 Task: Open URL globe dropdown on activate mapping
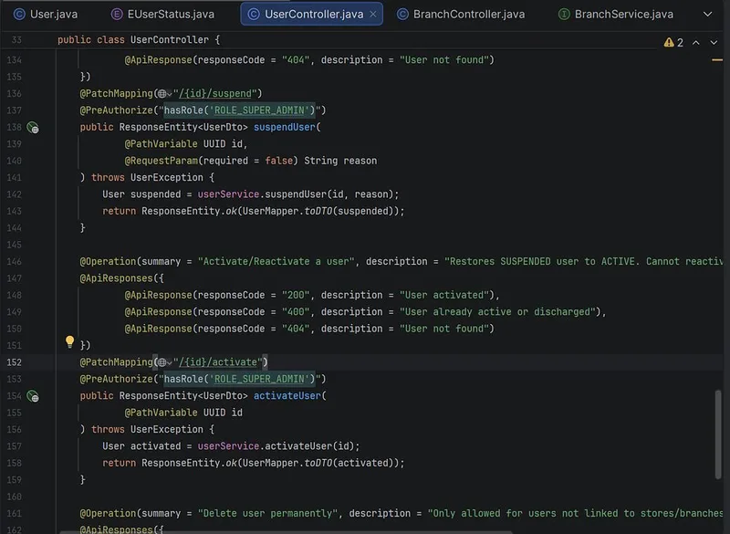[x=164, y=362]
